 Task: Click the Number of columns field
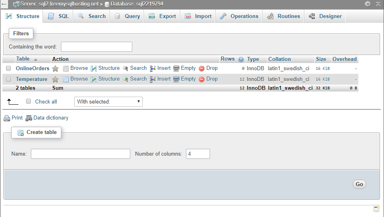point(198,154)
